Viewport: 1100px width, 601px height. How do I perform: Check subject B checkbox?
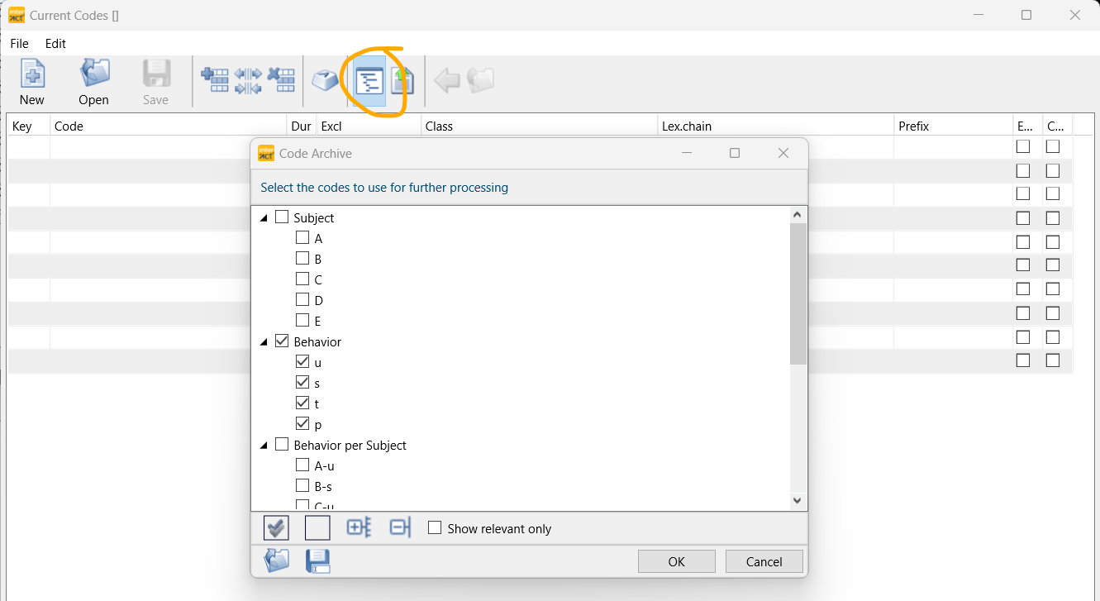(302, 259)
